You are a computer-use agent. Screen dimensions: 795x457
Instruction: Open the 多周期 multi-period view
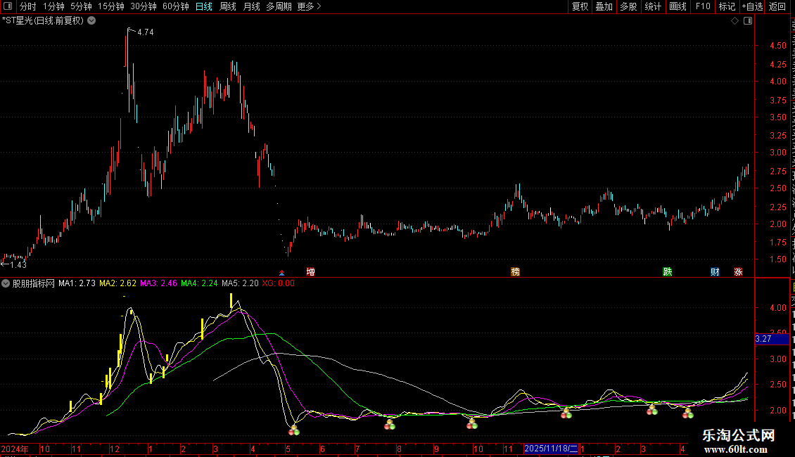(x=279, y=6)
